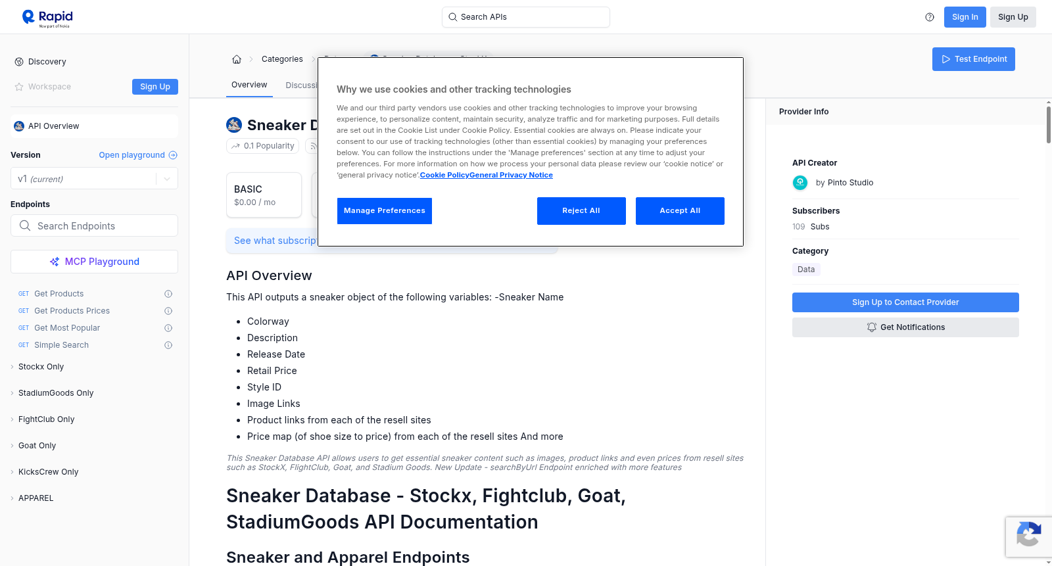Select the Get Products Prices endpoint

tap(72, 311)
